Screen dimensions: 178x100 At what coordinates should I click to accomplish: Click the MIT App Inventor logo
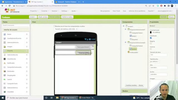click(12, 11)
